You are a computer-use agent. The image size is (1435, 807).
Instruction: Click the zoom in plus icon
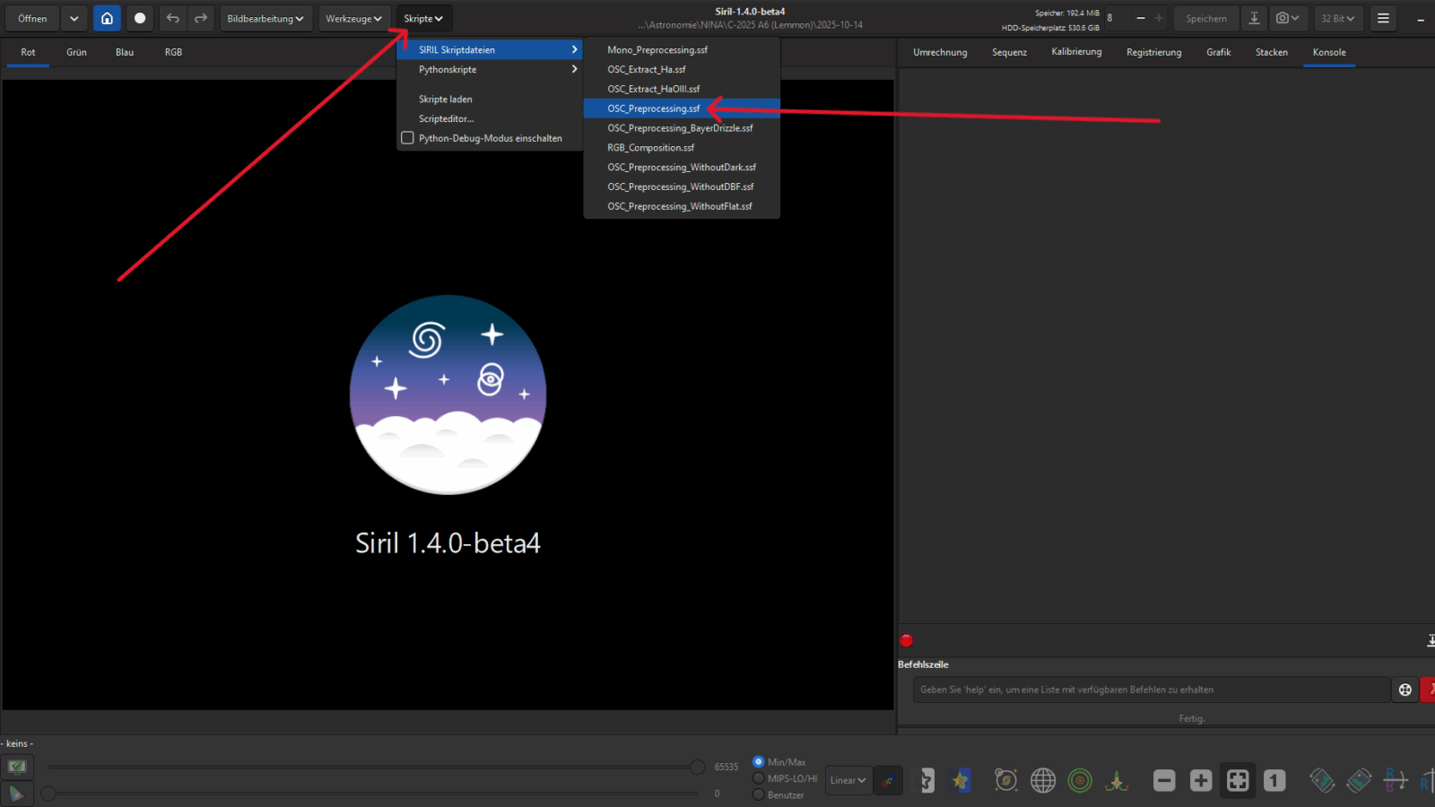point(1201,781)
